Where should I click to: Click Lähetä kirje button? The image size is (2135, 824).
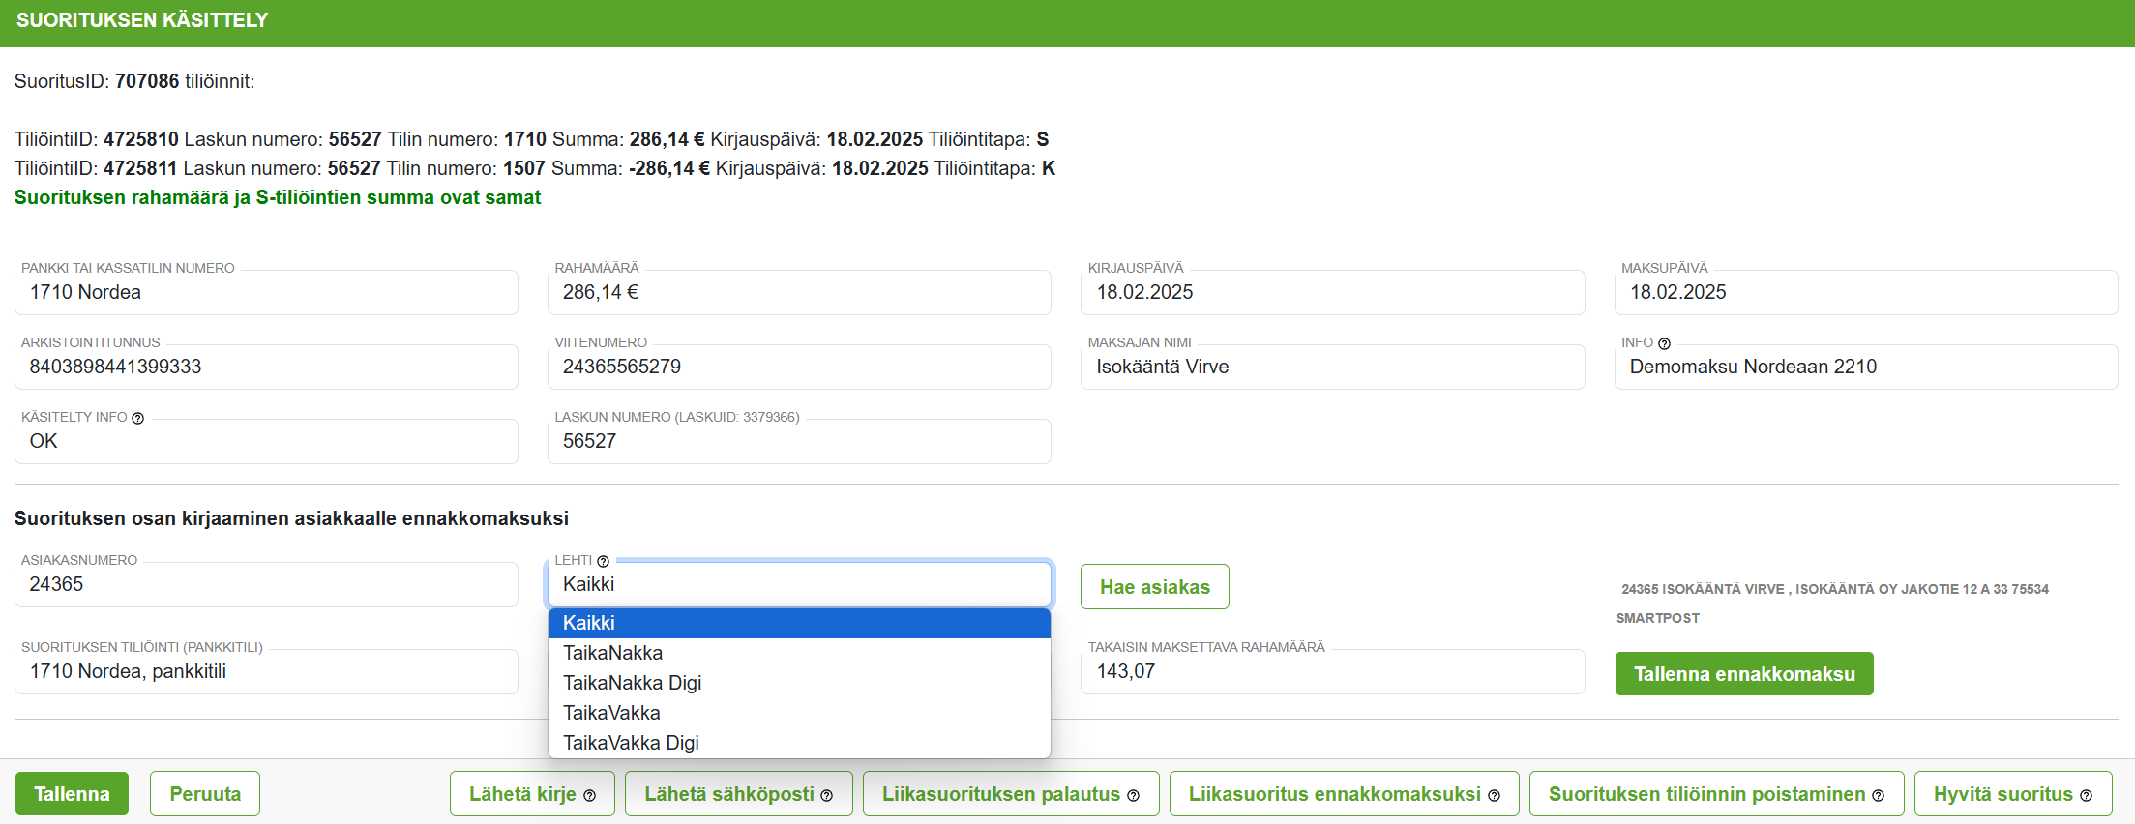[x=532, y=794]
